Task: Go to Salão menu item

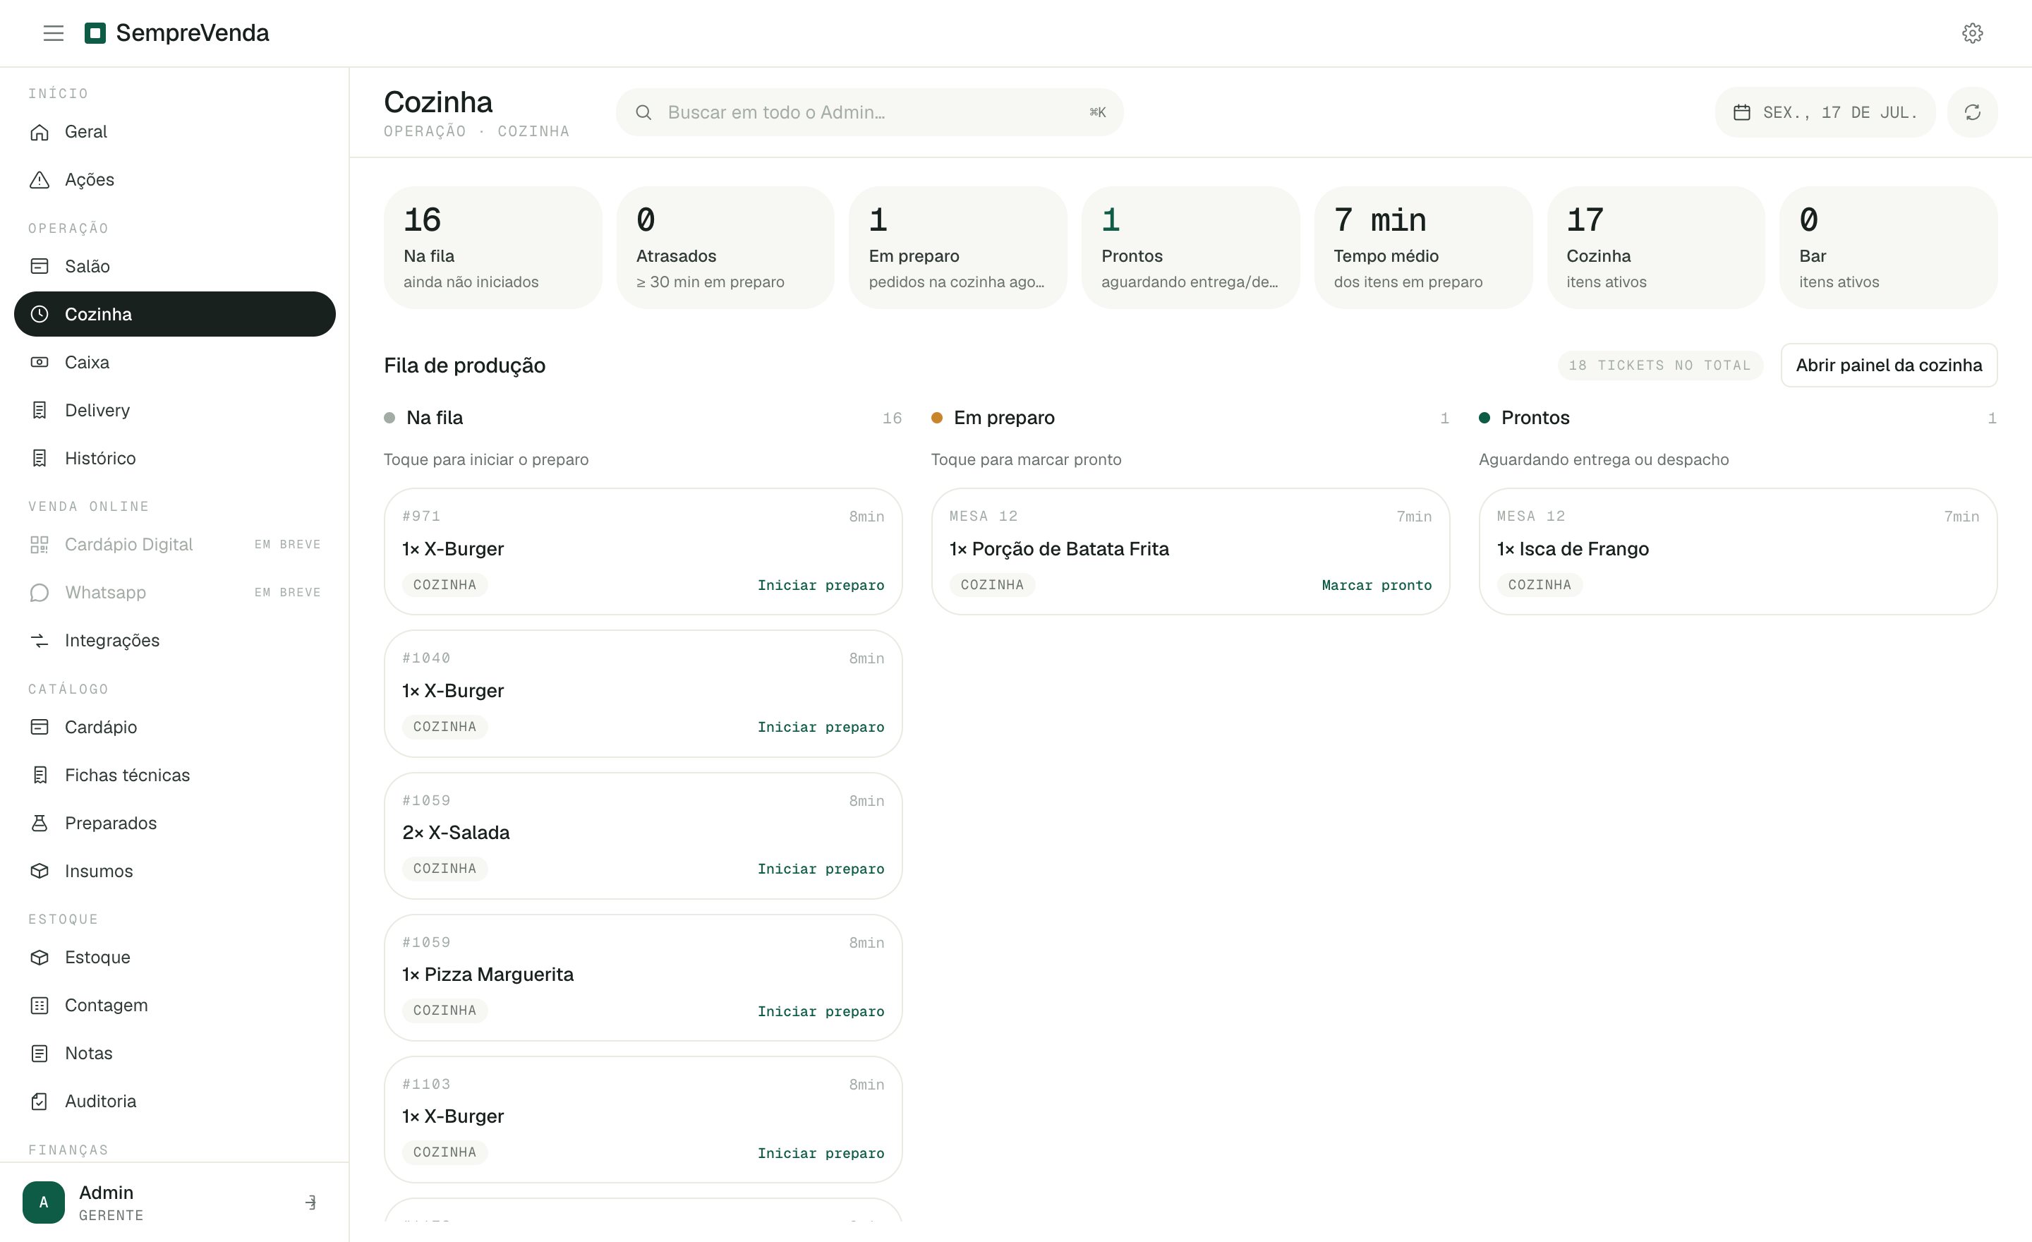Action: tap(175, 266)
